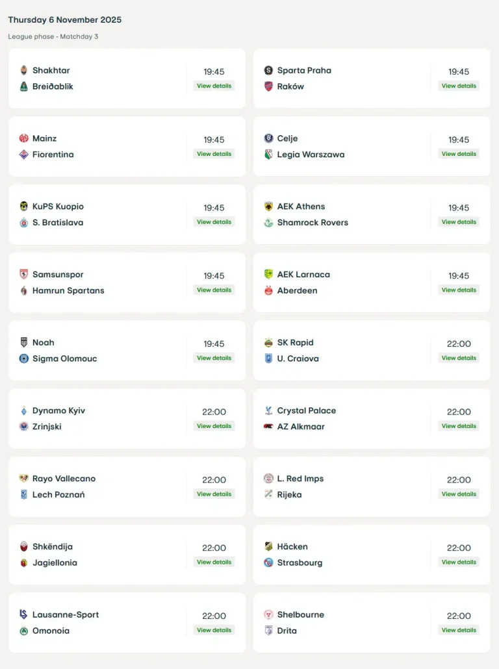Screen dimensions: 499x669
Task: Click the Fiorentina club crest
Action: click(x=24, y=155)
